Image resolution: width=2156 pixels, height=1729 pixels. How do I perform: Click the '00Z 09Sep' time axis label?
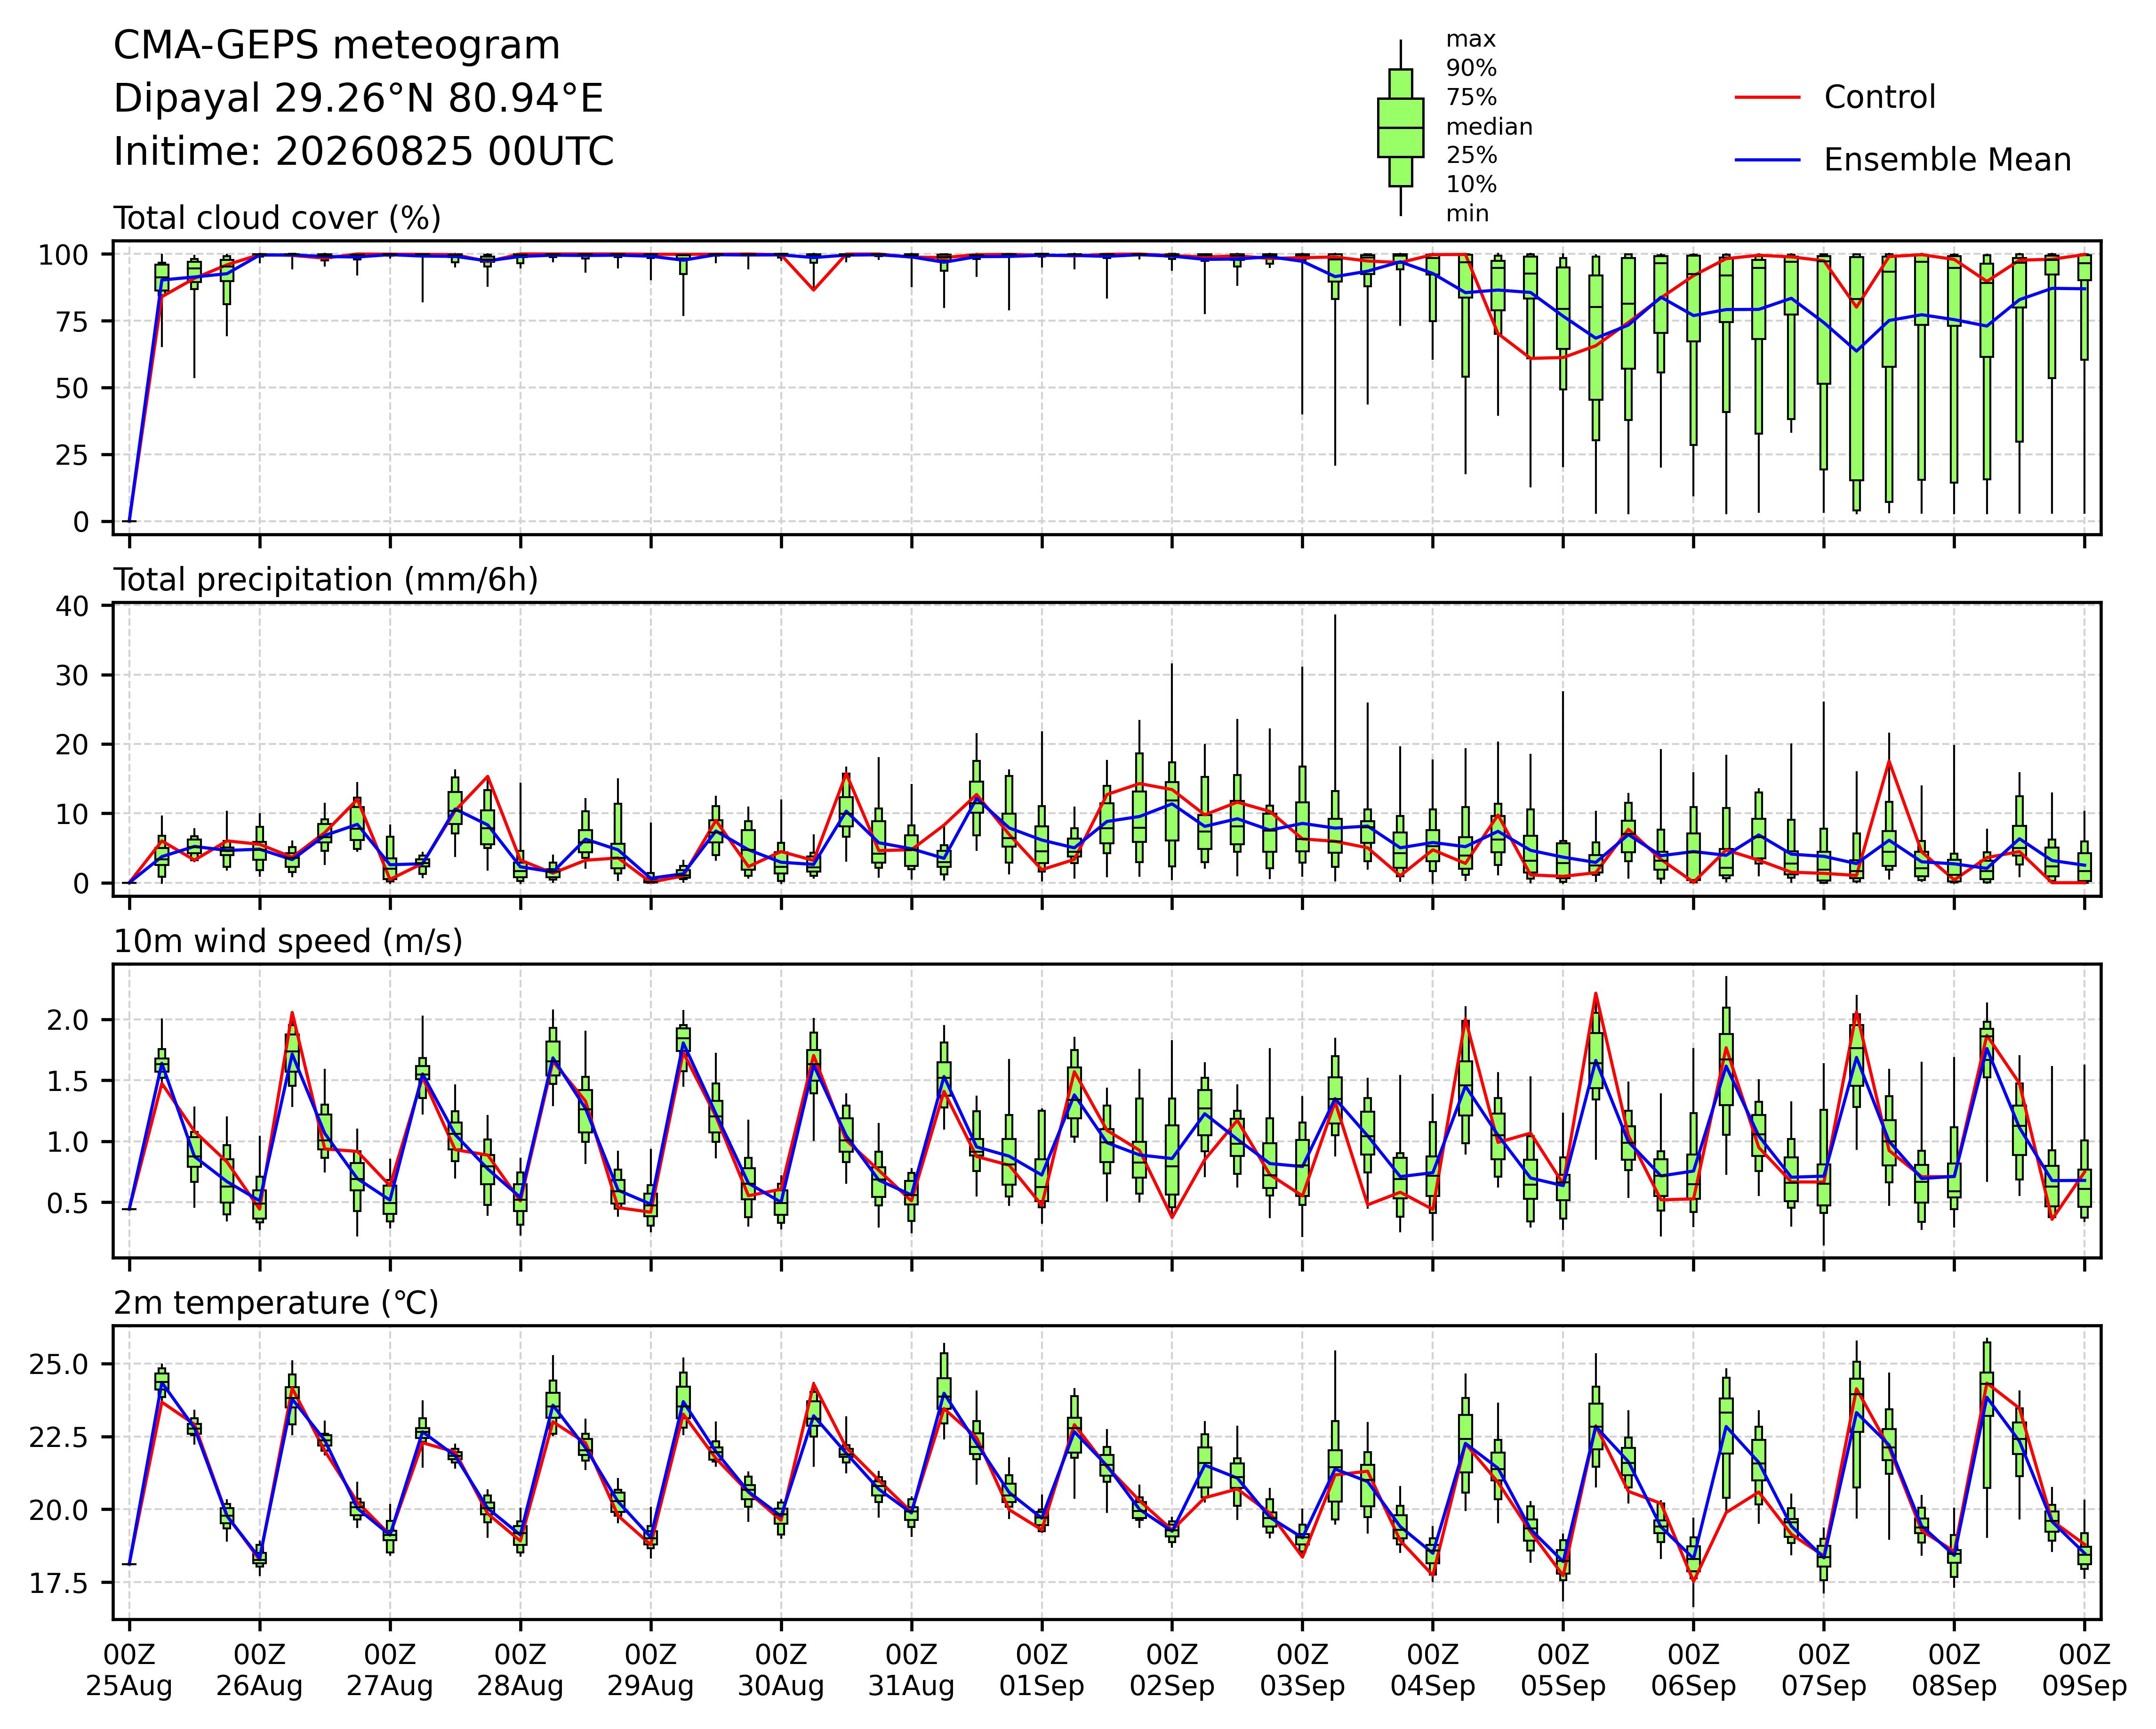pyautogui.click(x=2084, y=1670)
